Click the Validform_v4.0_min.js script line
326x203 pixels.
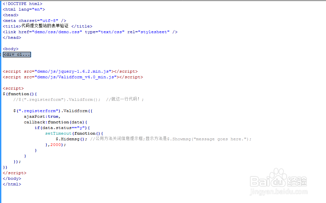pos(73,77)
